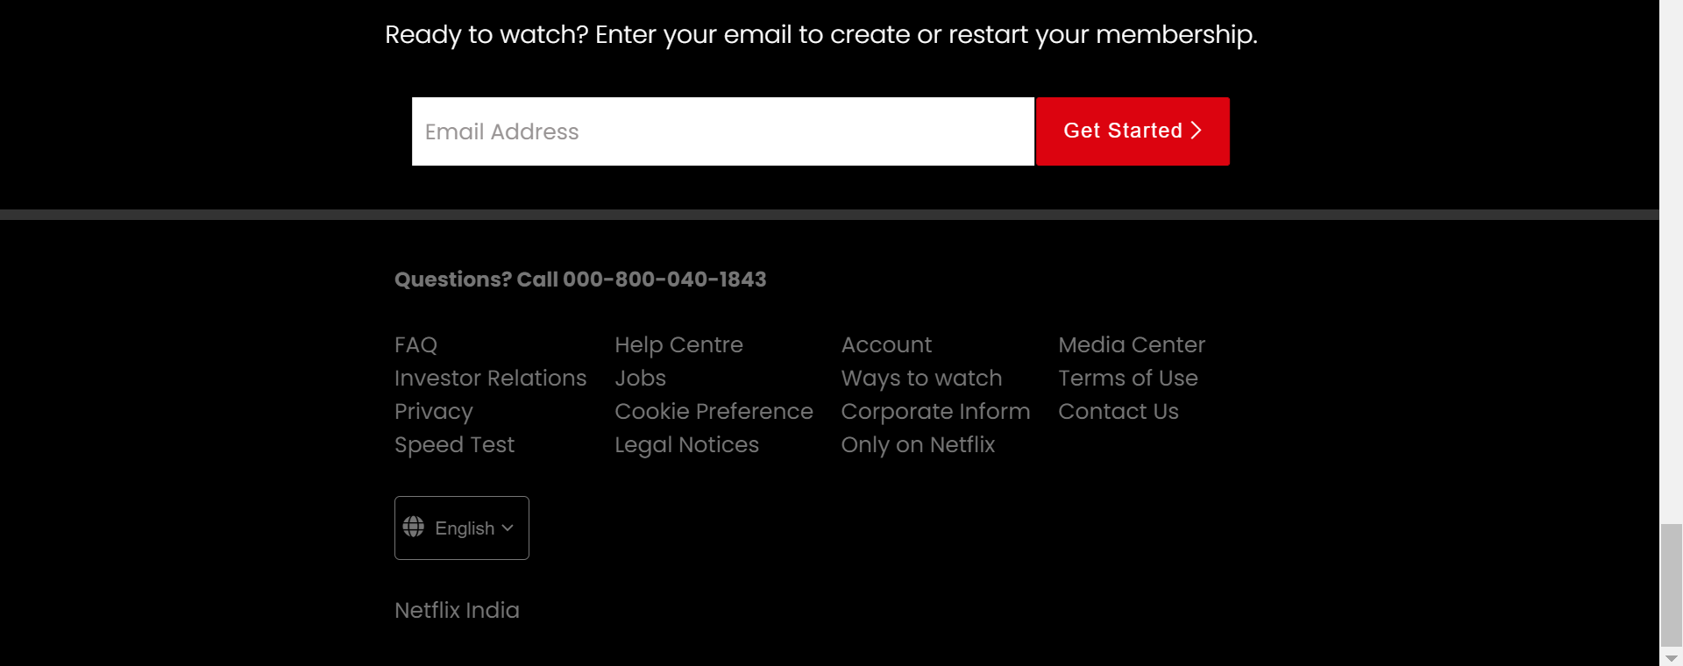Viewport: 1683px width, 666px height.
Task: Open Ways to watch
Action: point(921,378)
